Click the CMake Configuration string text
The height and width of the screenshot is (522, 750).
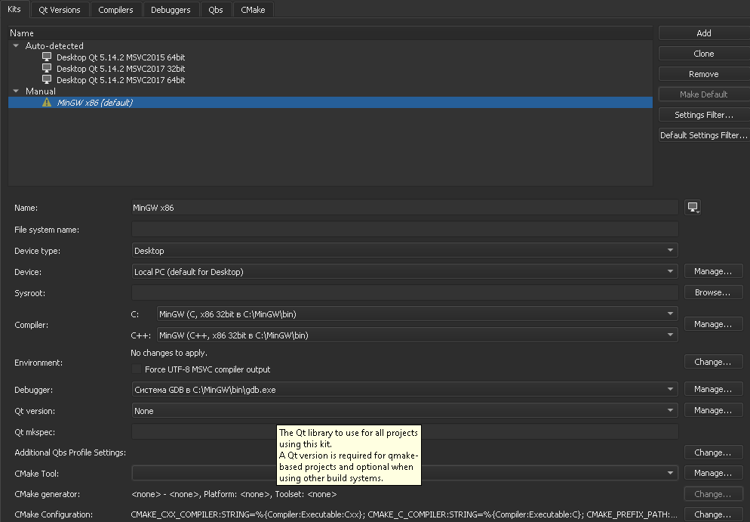point(404,514)
